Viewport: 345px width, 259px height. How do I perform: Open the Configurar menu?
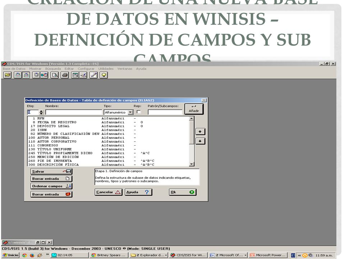coord(86,69)
